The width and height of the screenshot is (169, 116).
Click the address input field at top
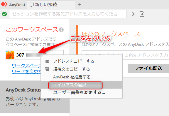68,14
